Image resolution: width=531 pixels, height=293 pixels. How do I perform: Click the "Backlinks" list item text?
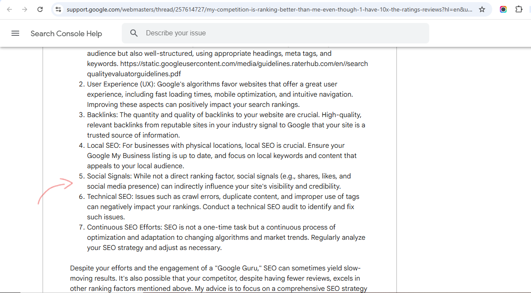[x=103, y=115]
